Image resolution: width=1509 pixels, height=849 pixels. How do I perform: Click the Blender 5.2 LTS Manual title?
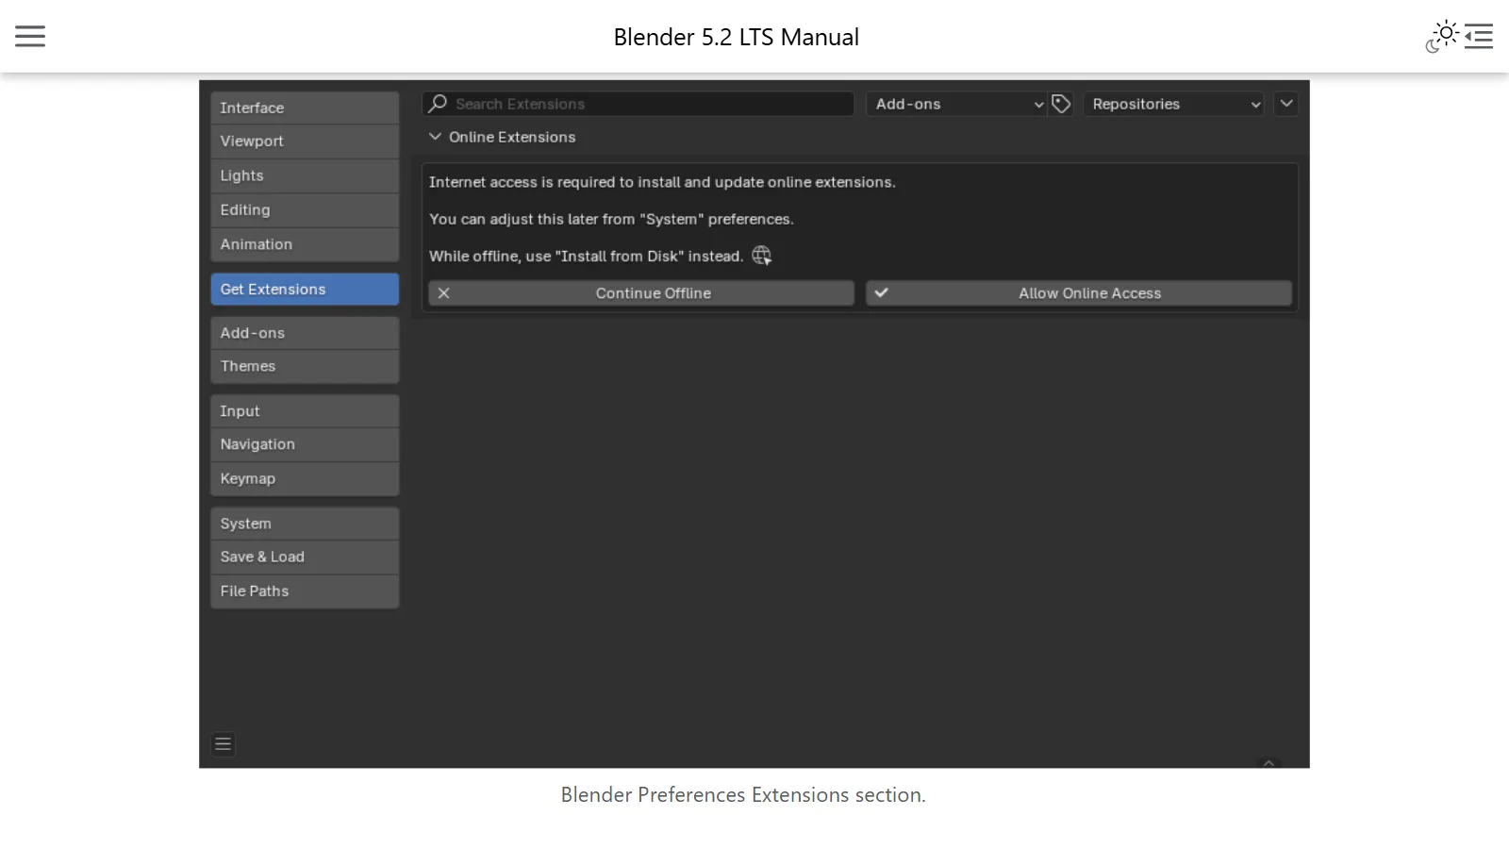coord(737,37)
